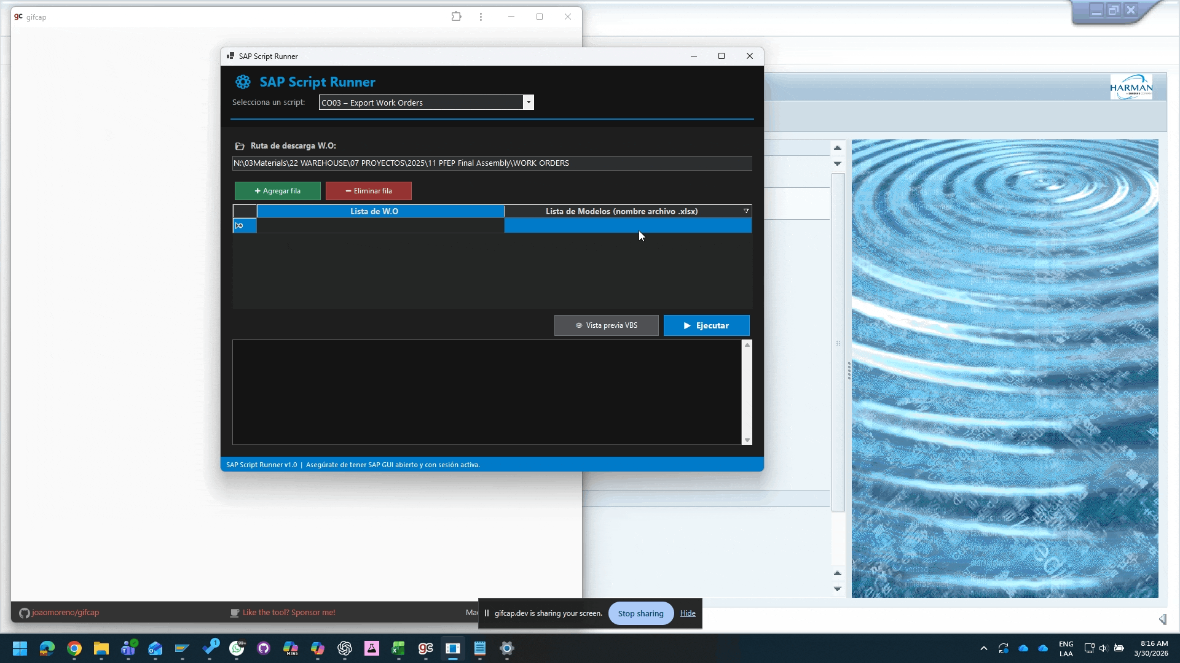The image size is (1180, 663).
Task: Click the SAP Script Runner gear logo
Action: click(243, 82)
